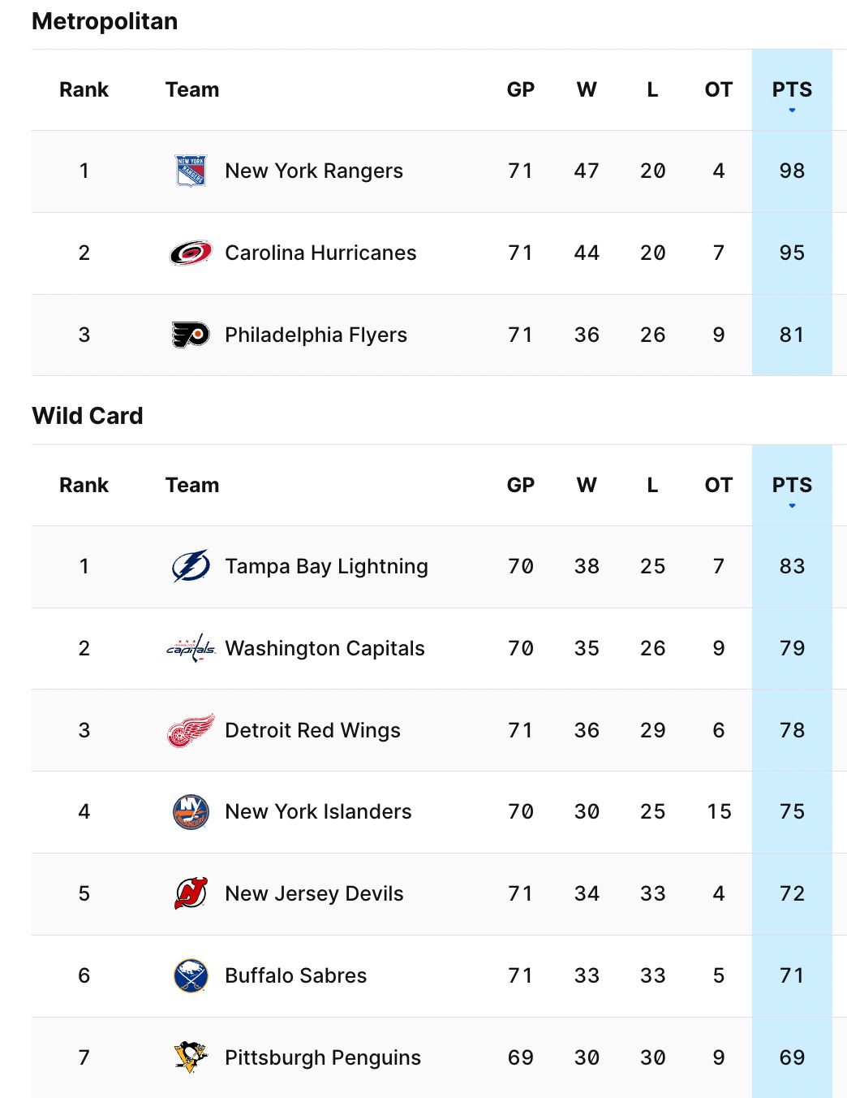Click the Tampa Bay Lightning logo
This screenshot has width=847, height=1098.
coord(190,567)
